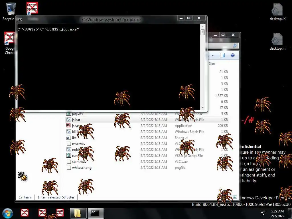Select the kill batch file icon
Screen dimensions: 292x219
(69, 131)
